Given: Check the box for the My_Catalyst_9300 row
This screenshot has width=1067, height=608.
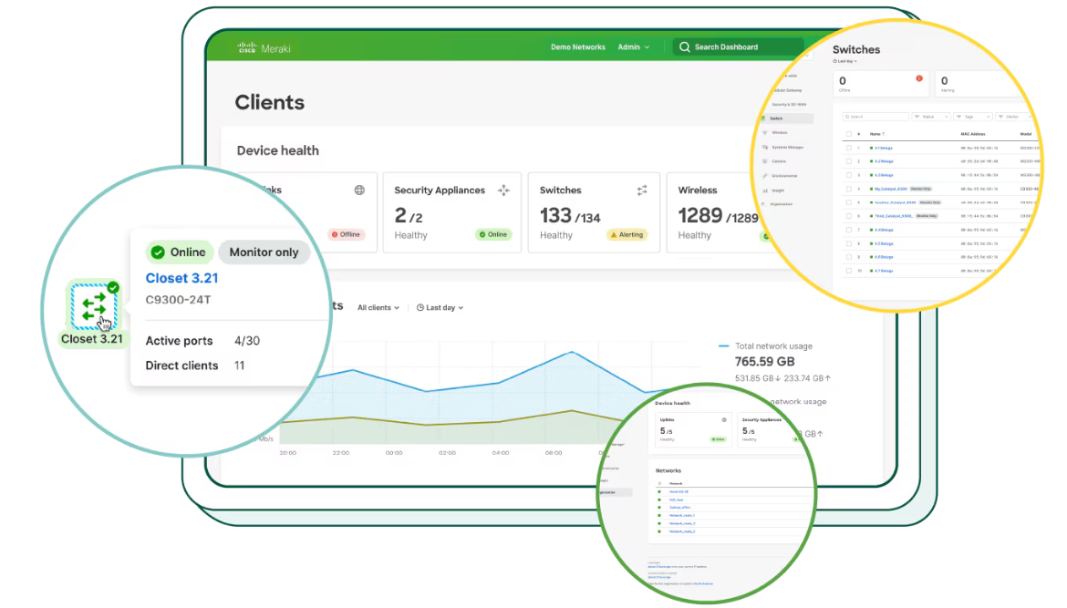Looking at the screenshot, I should point(848,189).
